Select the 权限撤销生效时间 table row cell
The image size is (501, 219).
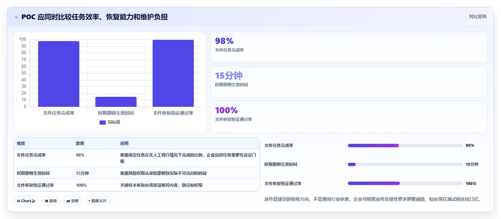[33, 173]
